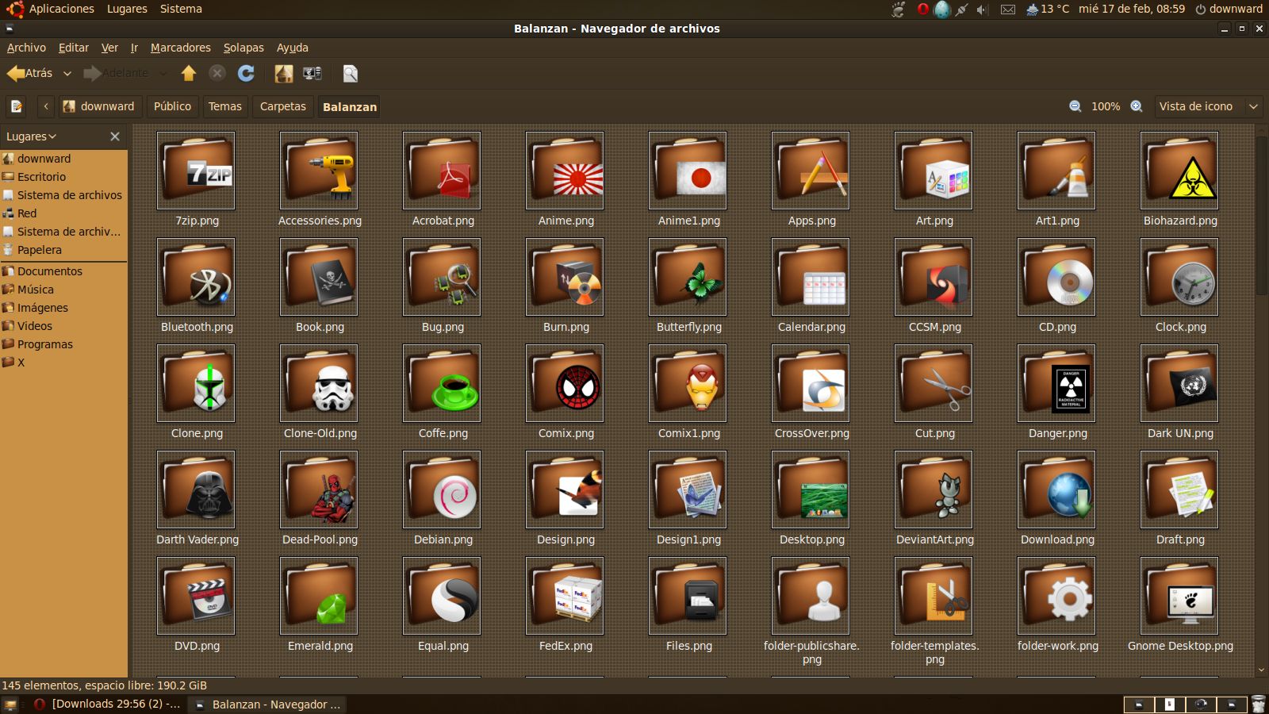Jump to Temas in path bar
This screenshot has width=1269, height=714.
[x=224, y=106]
